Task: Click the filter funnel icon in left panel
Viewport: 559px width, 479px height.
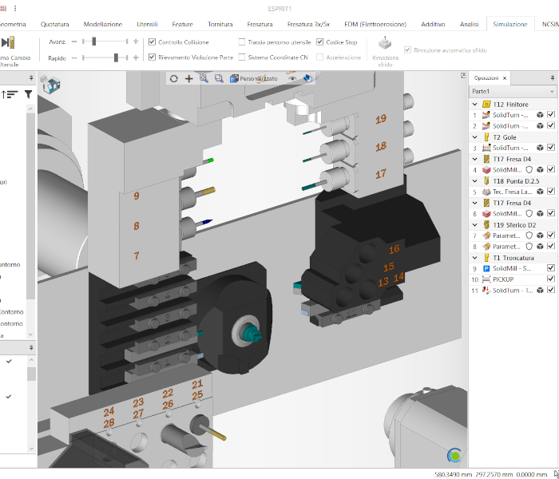Action: point(28,94)
